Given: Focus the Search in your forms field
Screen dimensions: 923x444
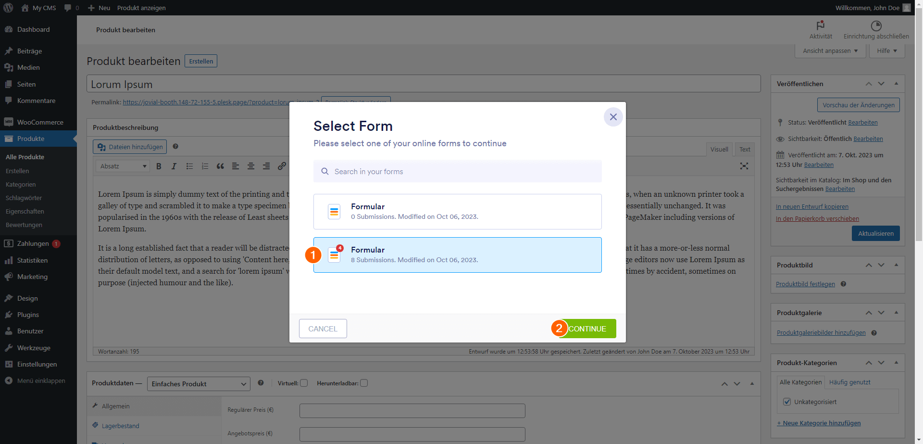Looking at the screenshot, I should tap(457, 171).
